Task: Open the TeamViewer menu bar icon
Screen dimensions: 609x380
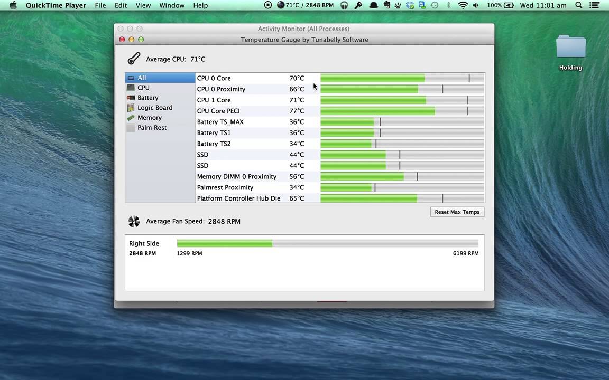Action: (x=422, y=5)
